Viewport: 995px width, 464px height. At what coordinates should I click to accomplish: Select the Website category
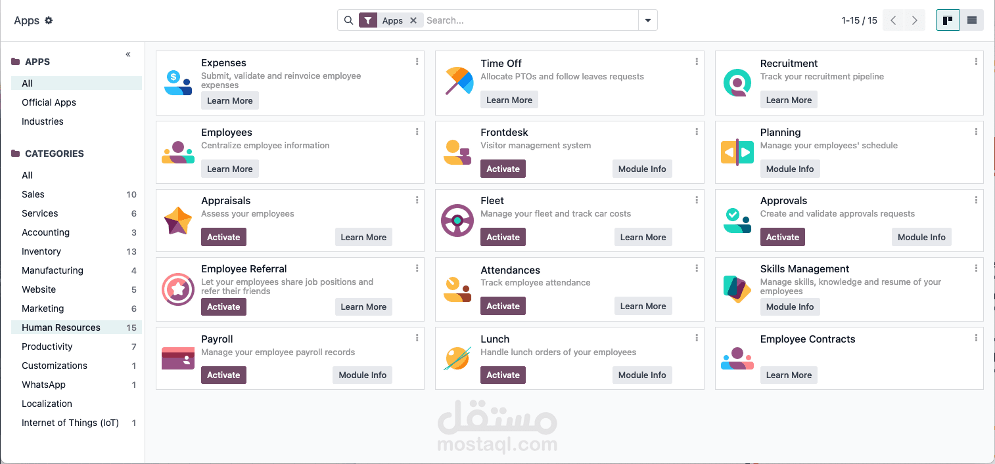point(76,289)
